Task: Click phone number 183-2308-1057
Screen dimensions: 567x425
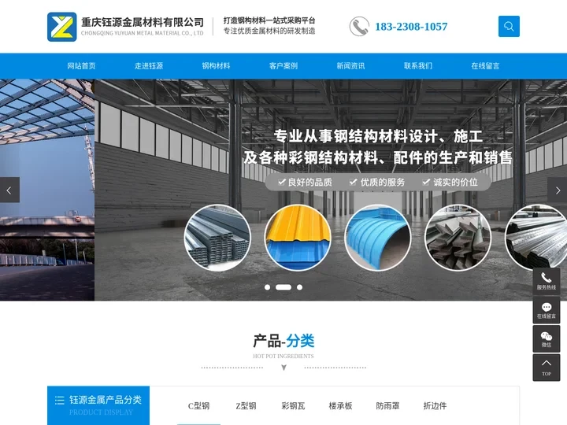Action: pos(411,27)
